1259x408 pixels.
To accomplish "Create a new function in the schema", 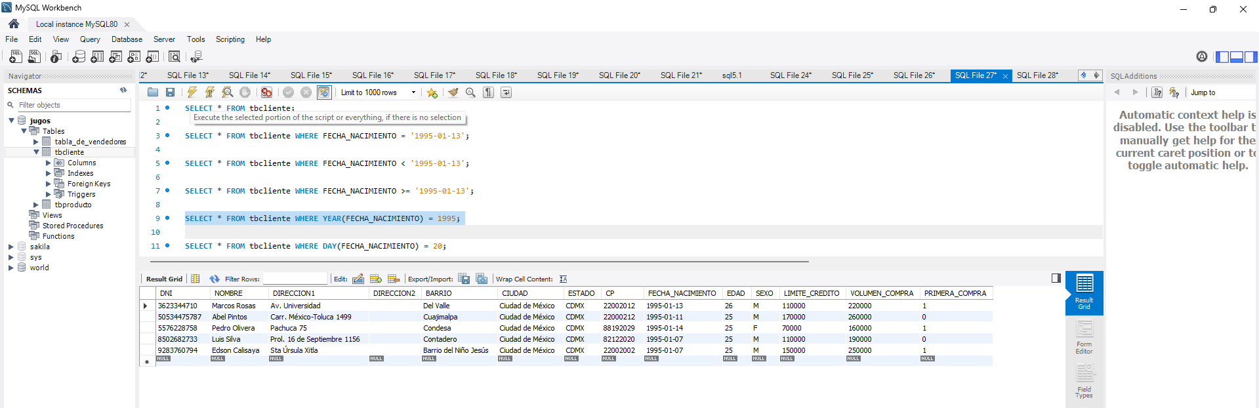I will [x=152, y=57].
